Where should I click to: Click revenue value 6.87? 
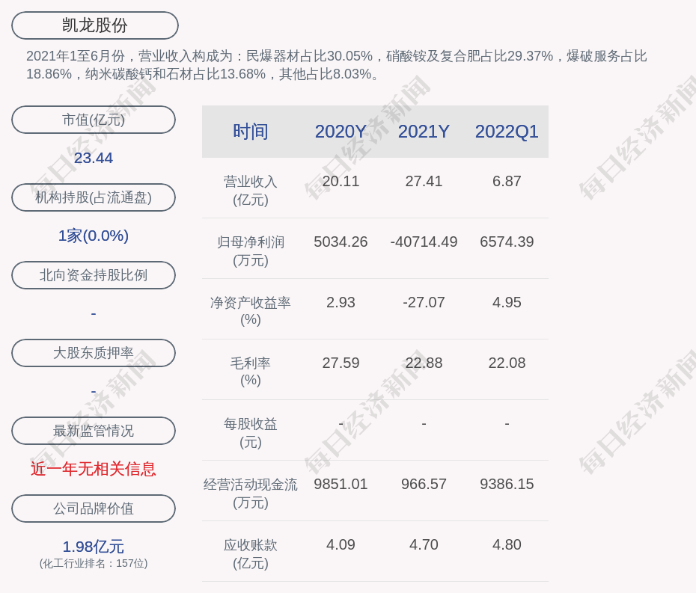pyautogui.click(x=507, y=182)
